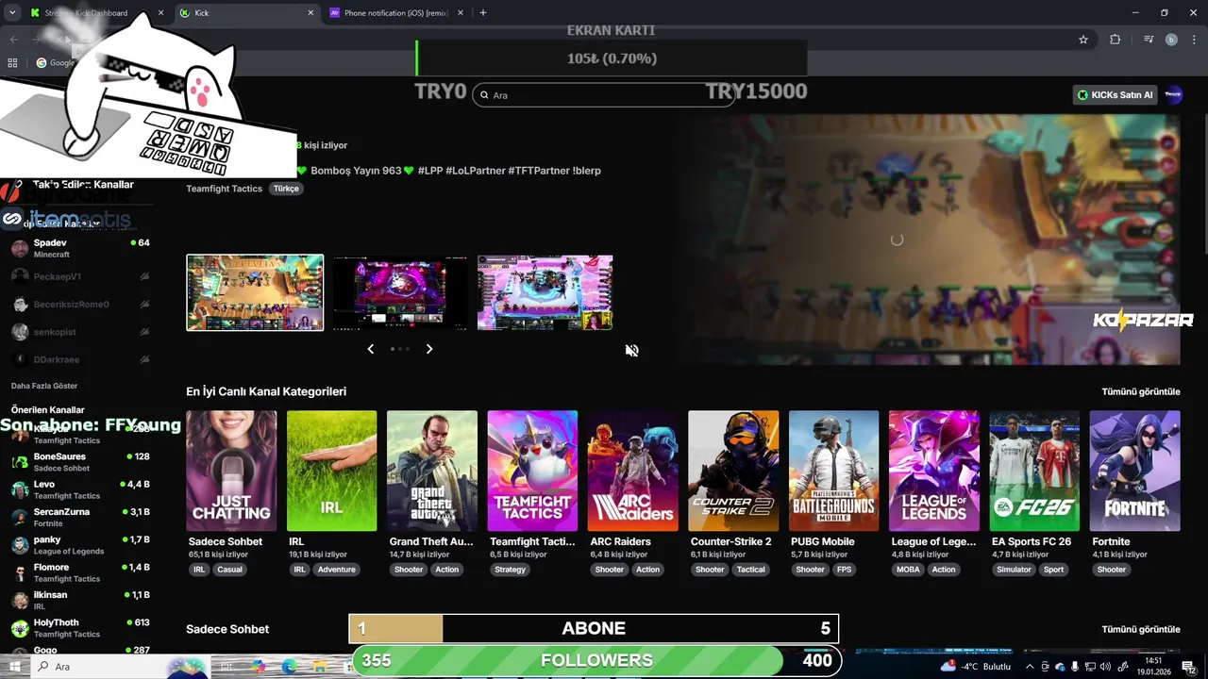Show next featured stream in carousel
The width and height of the screenshot is (1208, 679).
coord(429,349)
